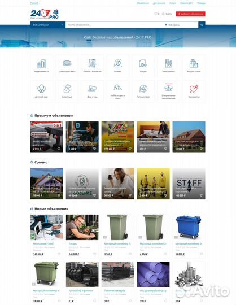This screenshot has width=236, height=305.
Task: Expand the Все категории dropdown
Action: [x=48, y=25]
